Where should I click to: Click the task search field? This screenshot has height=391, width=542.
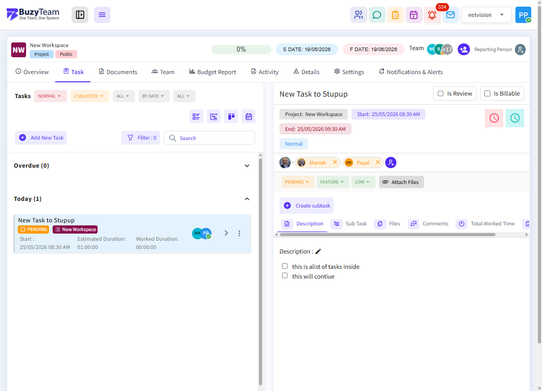tap(209, 138)
